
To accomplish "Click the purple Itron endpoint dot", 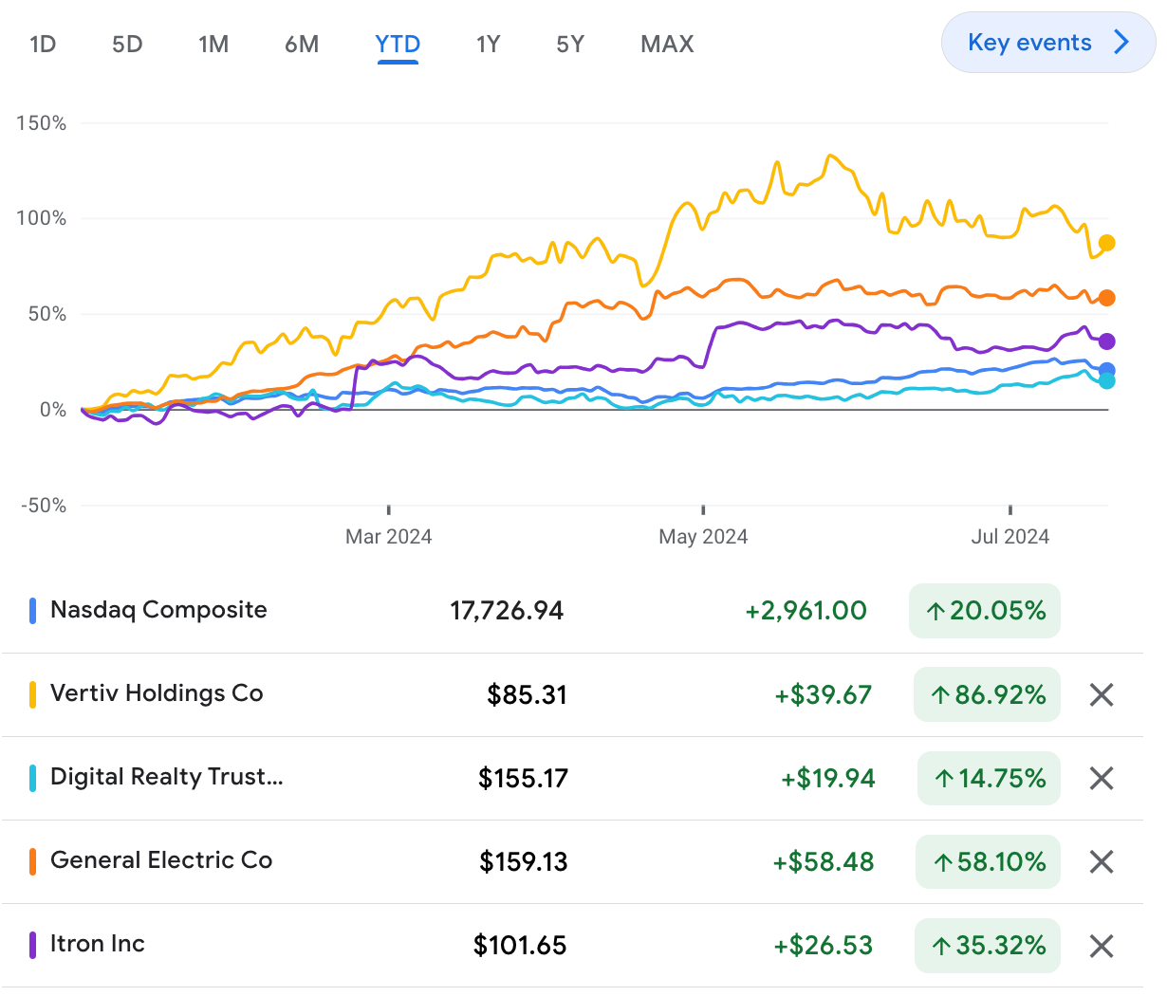I will (1106, 341).
